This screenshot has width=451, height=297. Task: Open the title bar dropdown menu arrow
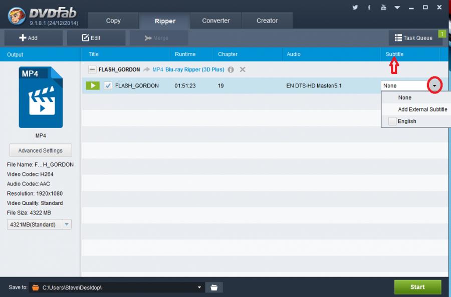coord(397,7)
